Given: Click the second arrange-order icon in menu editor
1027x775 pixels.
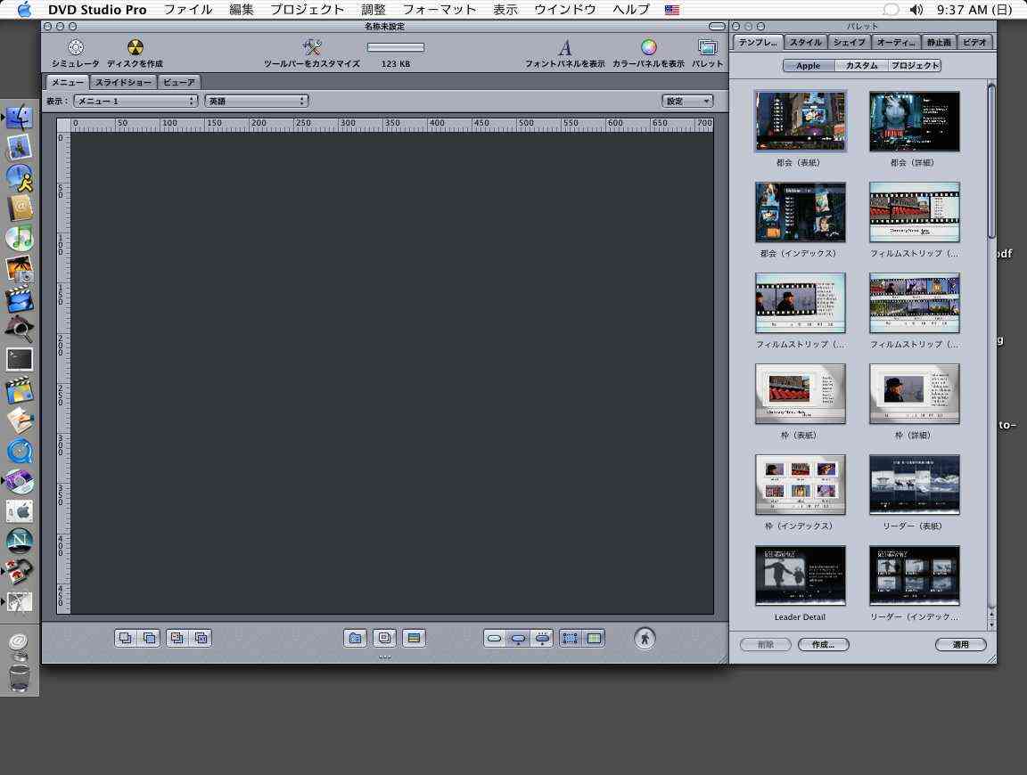Looking at the screenshot, I should click(x=150, y=638).
